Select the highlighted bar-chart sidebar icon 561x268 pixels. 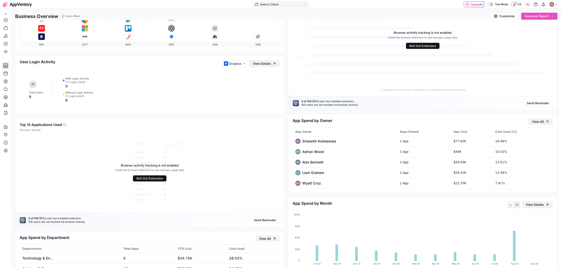6,66
